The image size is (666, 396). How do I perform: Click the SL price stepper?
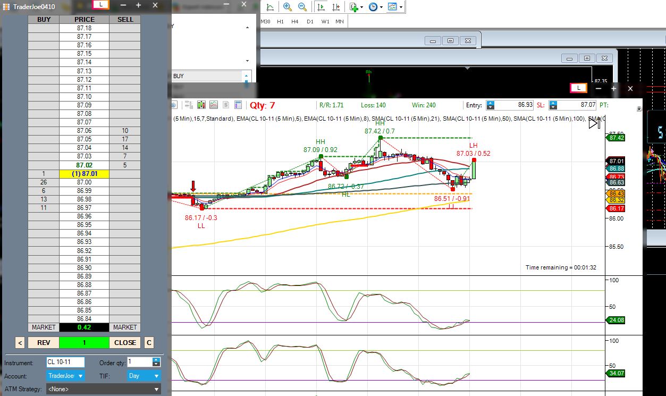tap(553, 105)
